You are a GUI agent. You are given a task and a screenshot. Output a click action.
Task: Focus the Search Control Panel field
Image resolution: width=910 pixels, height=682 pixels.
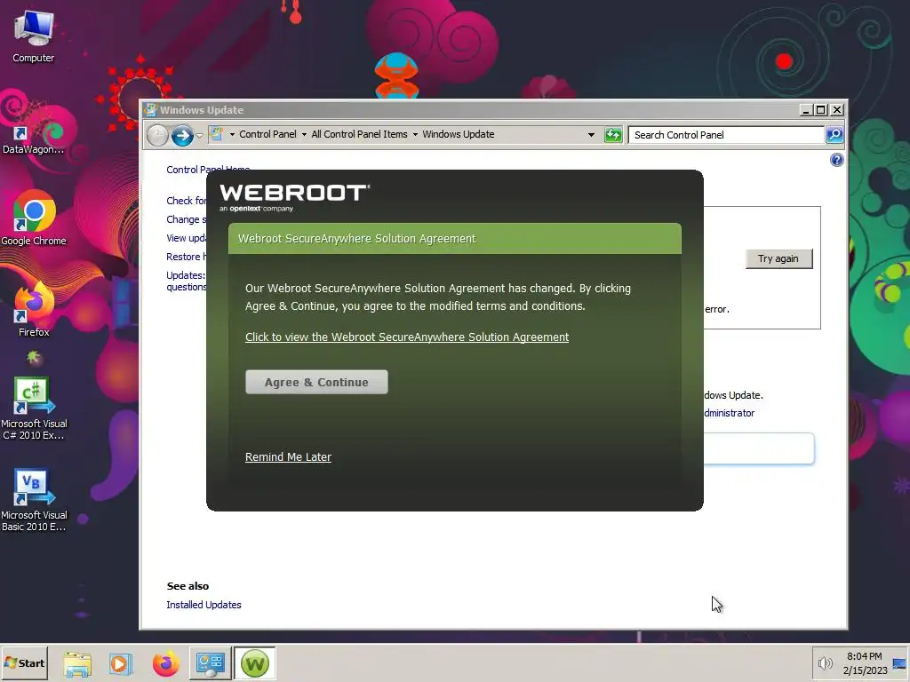(726, 135)
